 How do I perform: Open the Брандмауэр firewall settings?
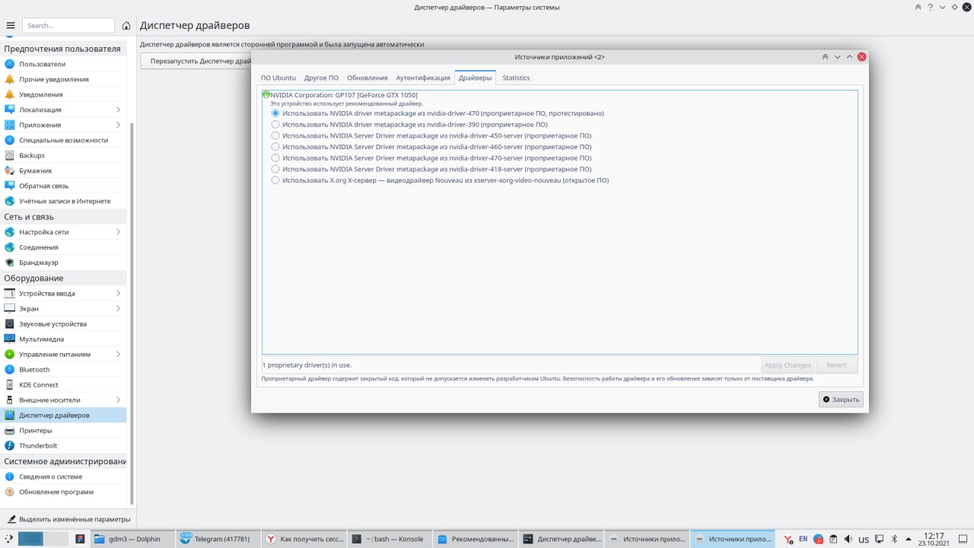(x=64, y=263)
